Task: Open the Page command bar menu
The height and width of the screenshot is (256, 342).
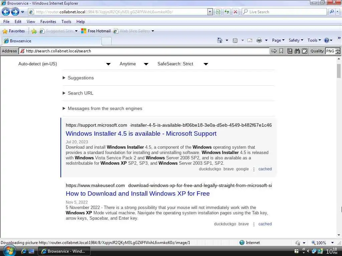Action: coord(278,40)
